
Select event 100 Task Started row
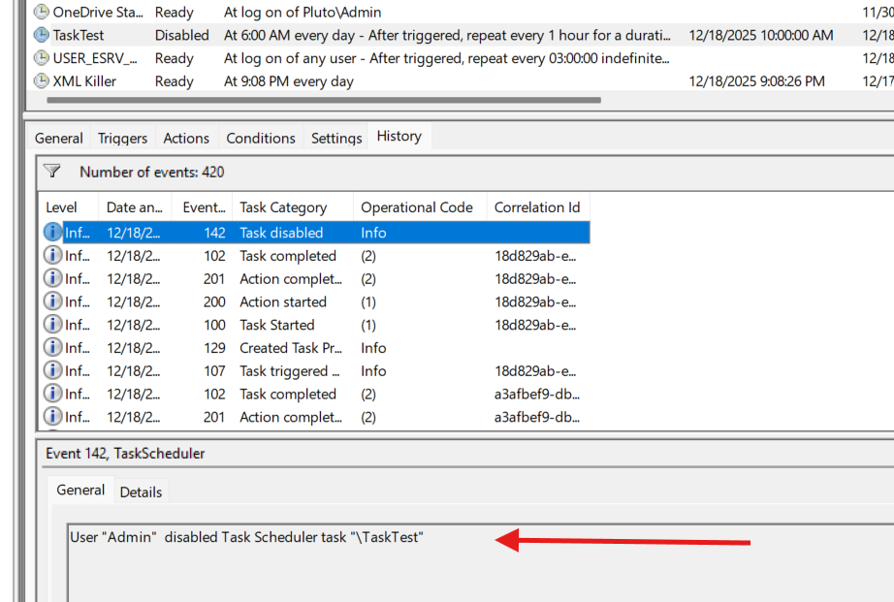click(316, 325)
